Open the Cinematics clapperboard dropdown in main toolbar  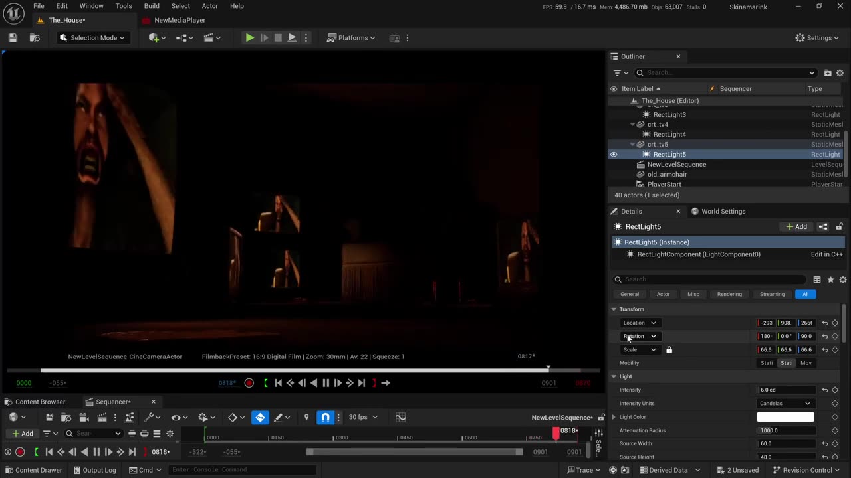[x=212, y=38]
